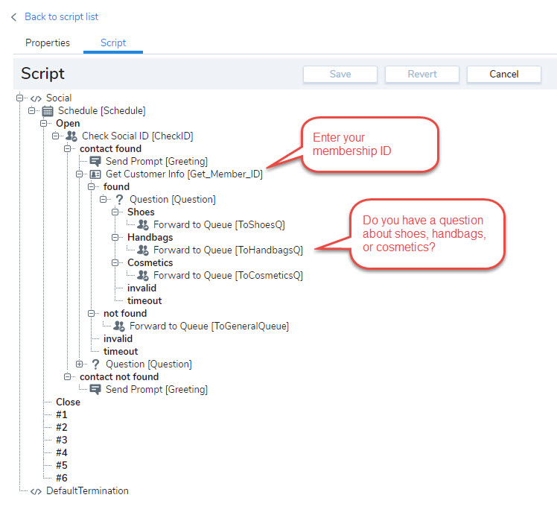The image size is (557, 521).
Task: Collapse the Schedule [Schedule] node
Action: coord(31,110)
